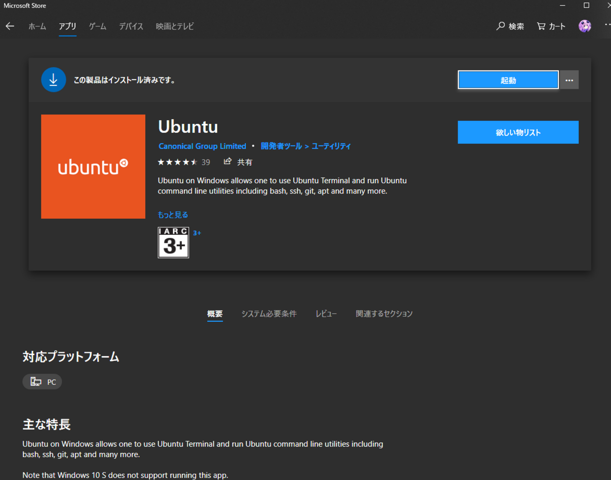Open the top-right ellipsis menu
611x480 pixels.
[607, 25]
